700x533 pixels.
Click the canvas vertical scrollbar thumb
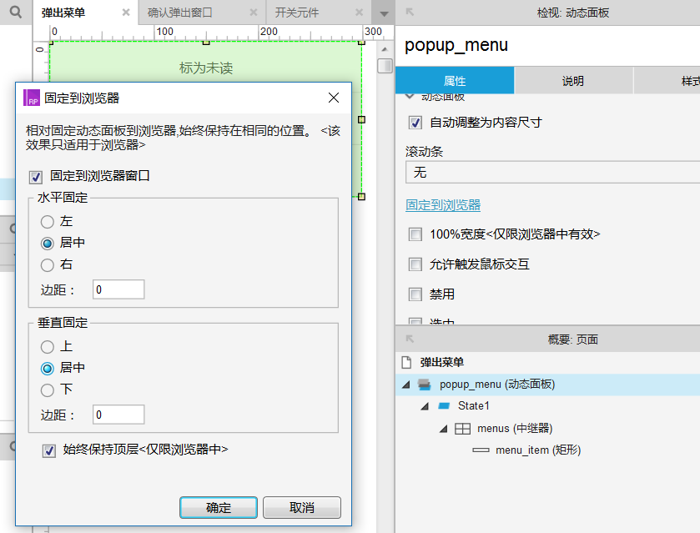point(385,66)
